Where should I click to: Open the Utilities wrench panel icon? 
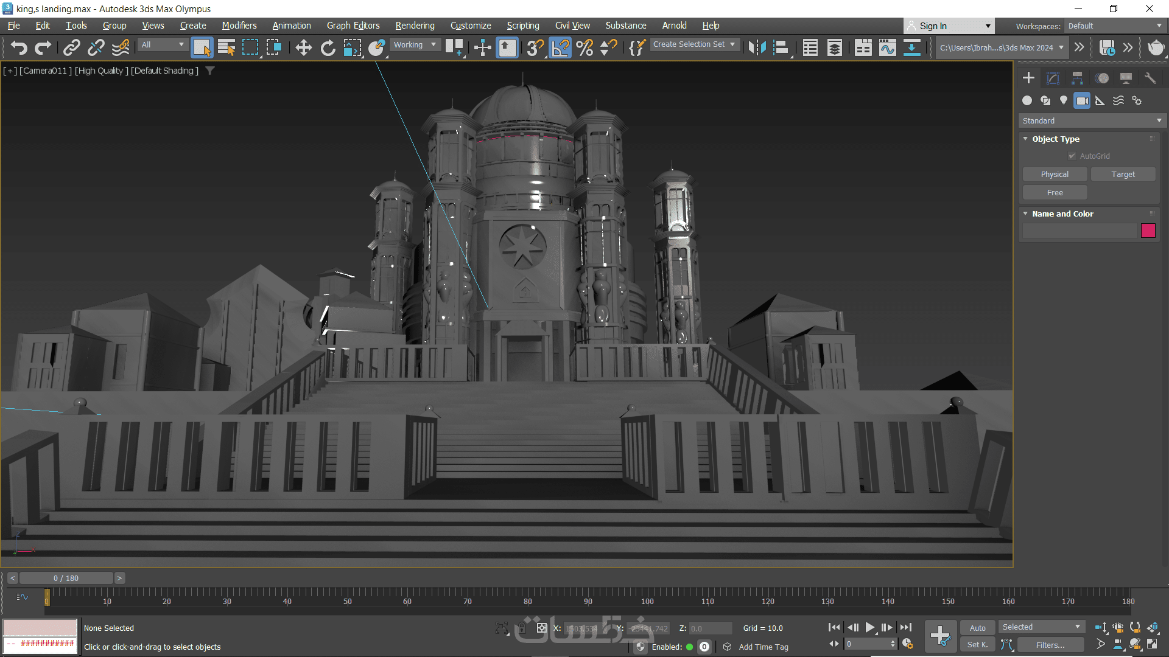click(1150, 78)
